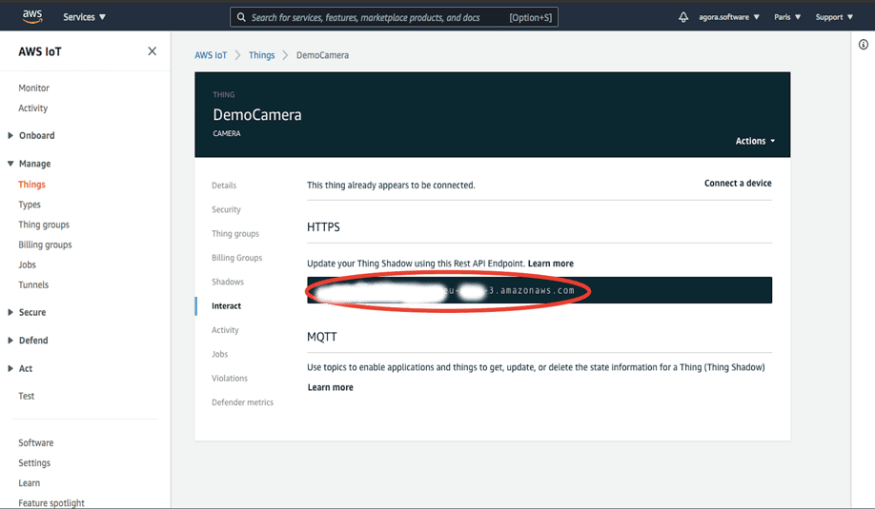Image resolution: width=875 pixels, height=509 pixels.
Task: Switch to the Defender metrics tab
Action: click(242, 402)
